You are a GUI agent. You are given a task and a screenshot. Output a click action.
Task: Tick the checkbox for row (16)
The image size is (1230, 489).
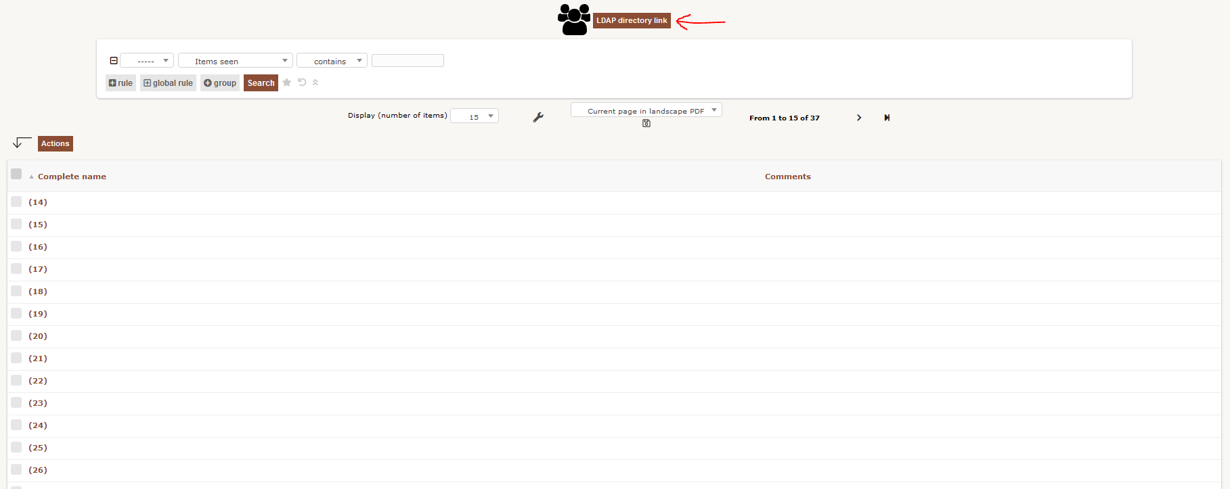16,246
